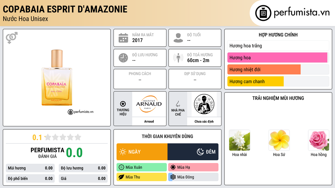The width and height of the screenshot is (335, 188).
Task: Select the Hoa Sứ plumeria image
Action: (279, 140)
